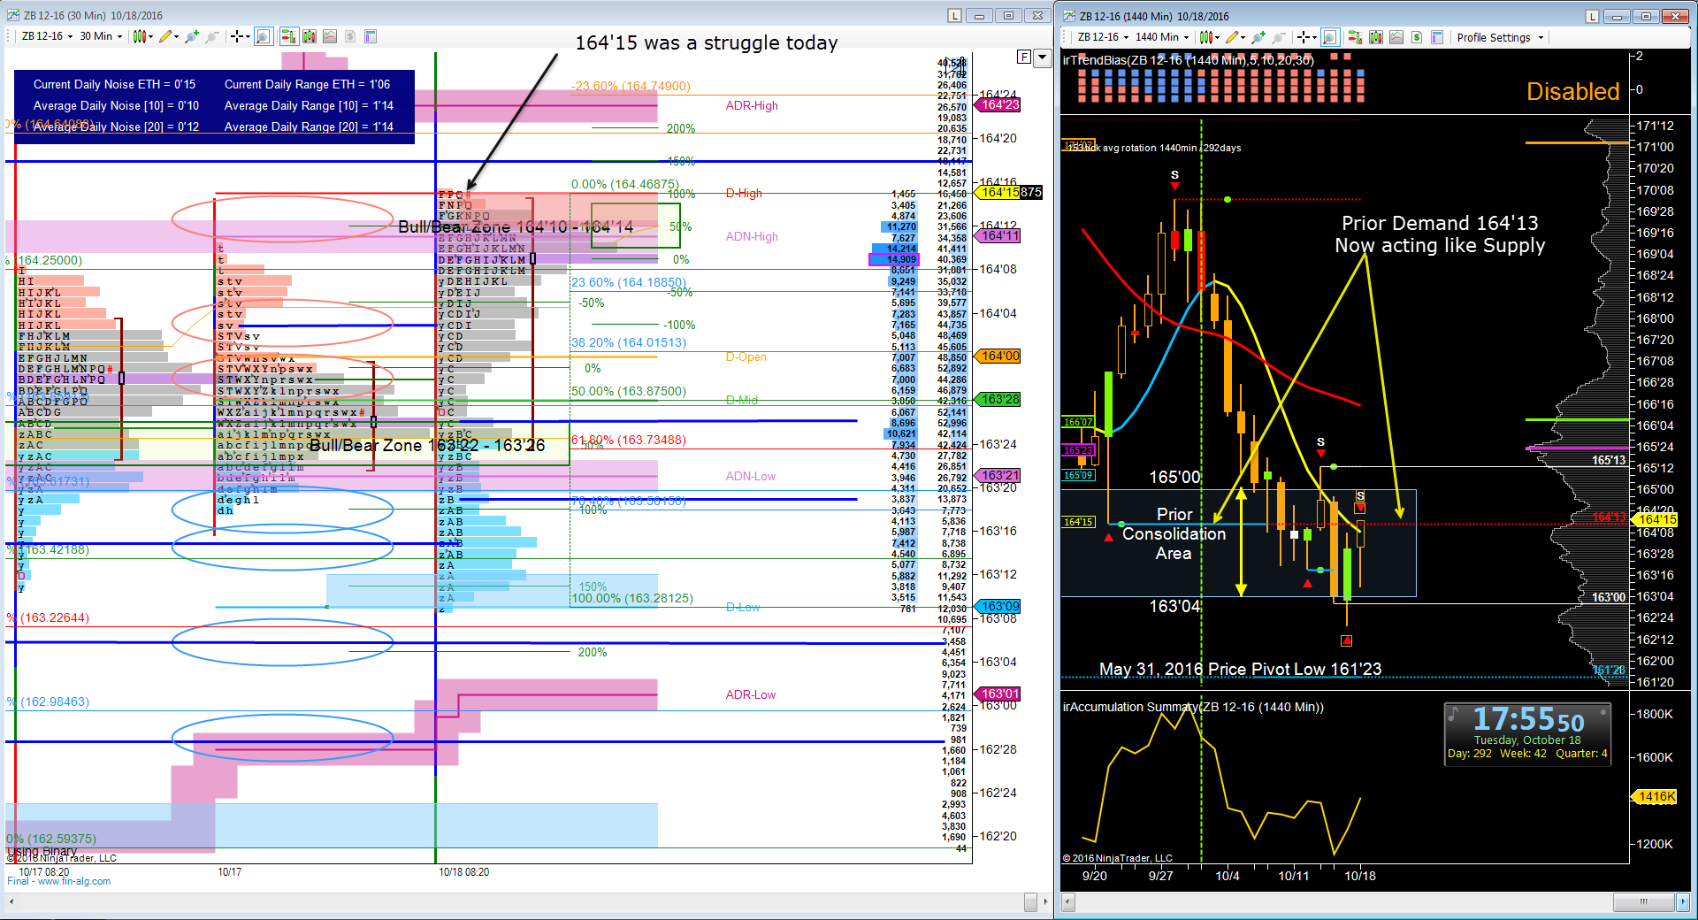Open chart Properties icon in 30 Min window
1698x920 pixels.
(371, 36)
